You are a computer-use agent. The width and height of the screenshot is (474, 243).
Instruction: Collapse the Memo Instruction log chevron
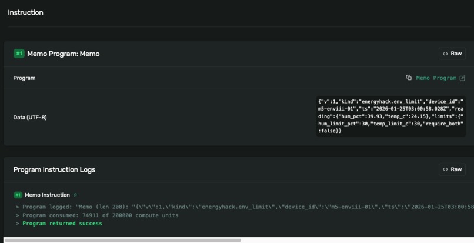(75, 195)
